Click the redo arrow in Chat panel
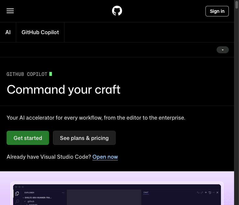Image resolution: width=239 pixels, height=205 pixels. (x=202, y=193)
